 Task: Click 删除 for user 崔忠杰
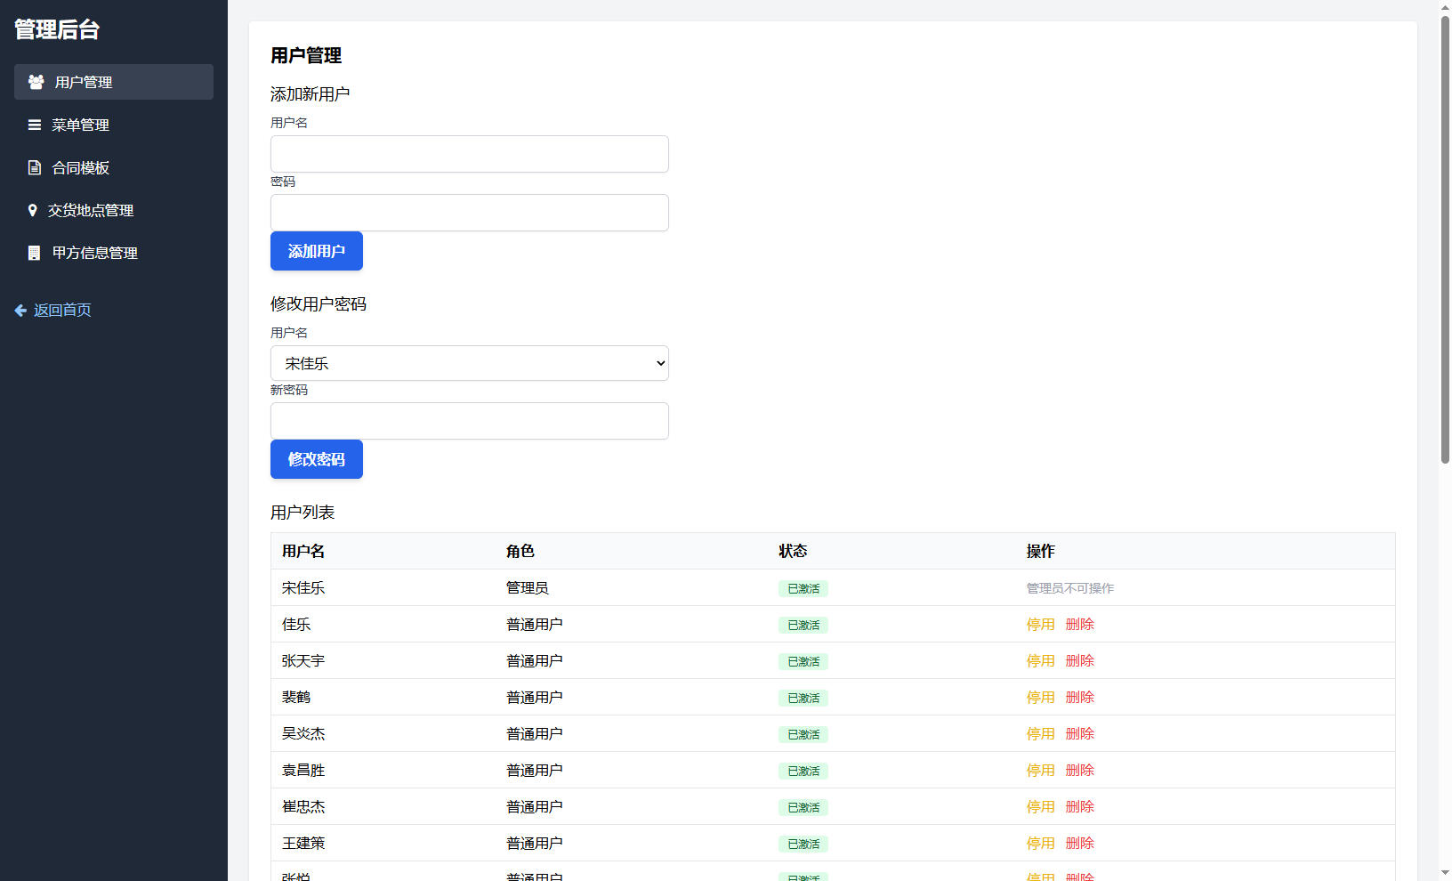coord(1080,807)
